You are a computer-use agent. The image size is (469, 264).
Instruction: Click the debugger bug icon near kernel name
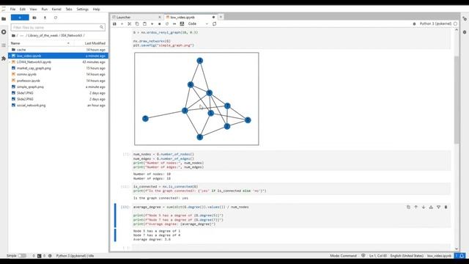coord(414,23)
